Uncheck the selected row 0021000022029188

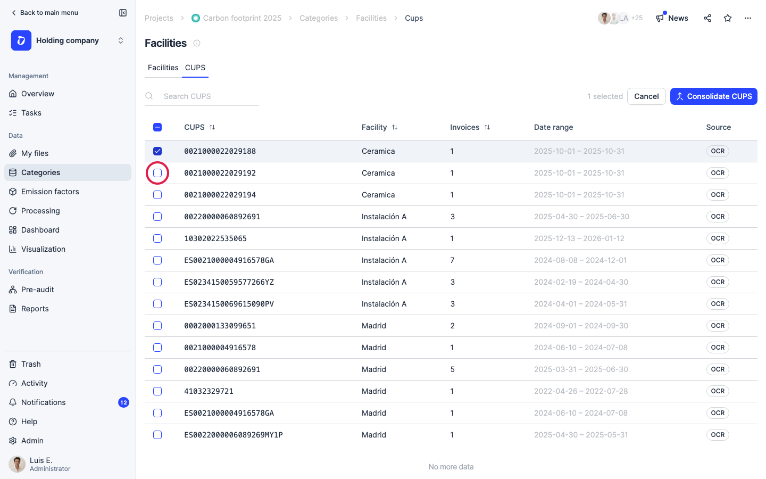pyautogui.click(x=157, y=151)
